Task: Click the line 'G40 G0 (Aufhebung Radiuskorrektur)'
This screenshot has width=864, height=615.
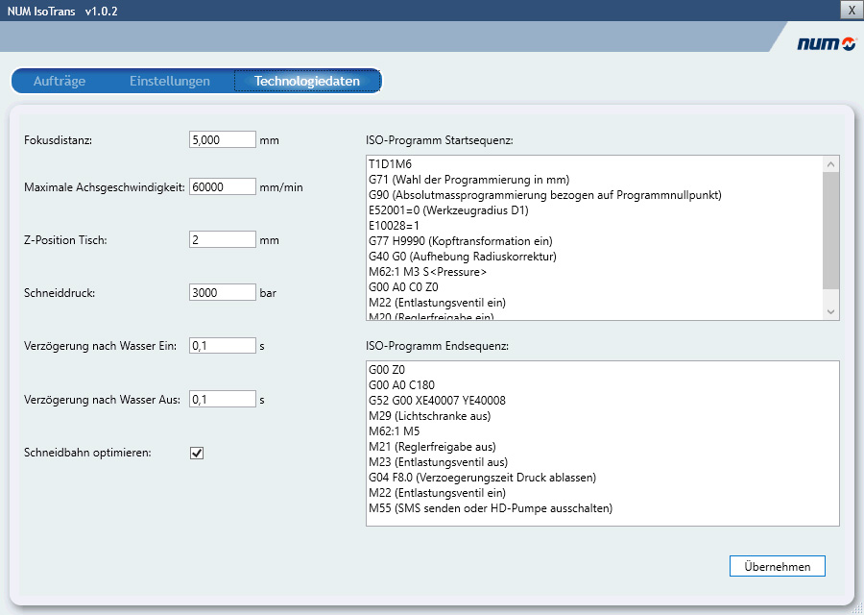Action: pyautogui.click(x=463, y=257)
